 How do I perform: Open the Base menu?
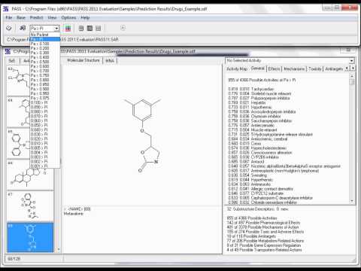tap(21, 17)
